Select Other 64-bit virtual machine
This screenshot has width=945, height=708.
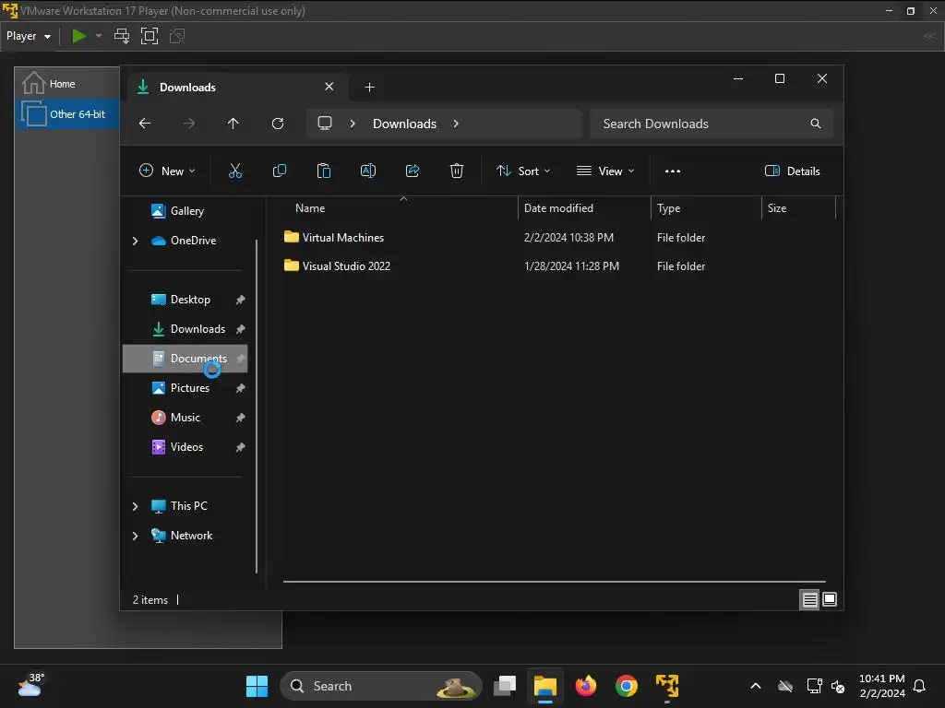pyautogui.click(x=66, y=114)
